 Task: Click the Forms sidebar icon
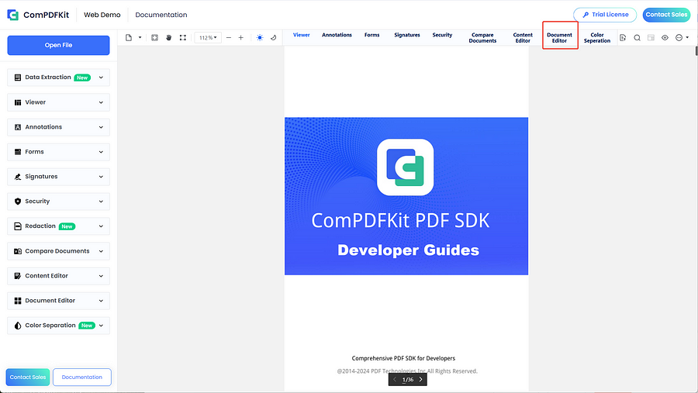point(18,152)
